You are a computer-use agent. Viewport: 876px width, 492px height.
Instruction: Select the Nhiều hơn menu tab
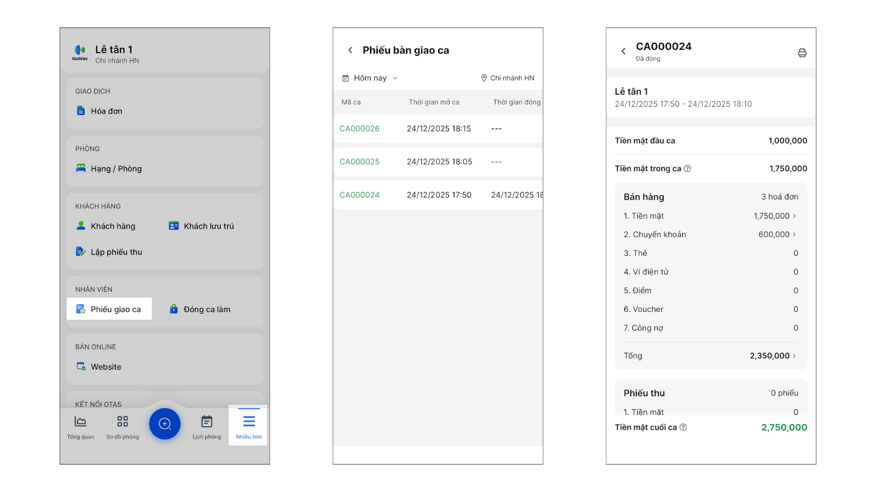[x=249, y=427]
